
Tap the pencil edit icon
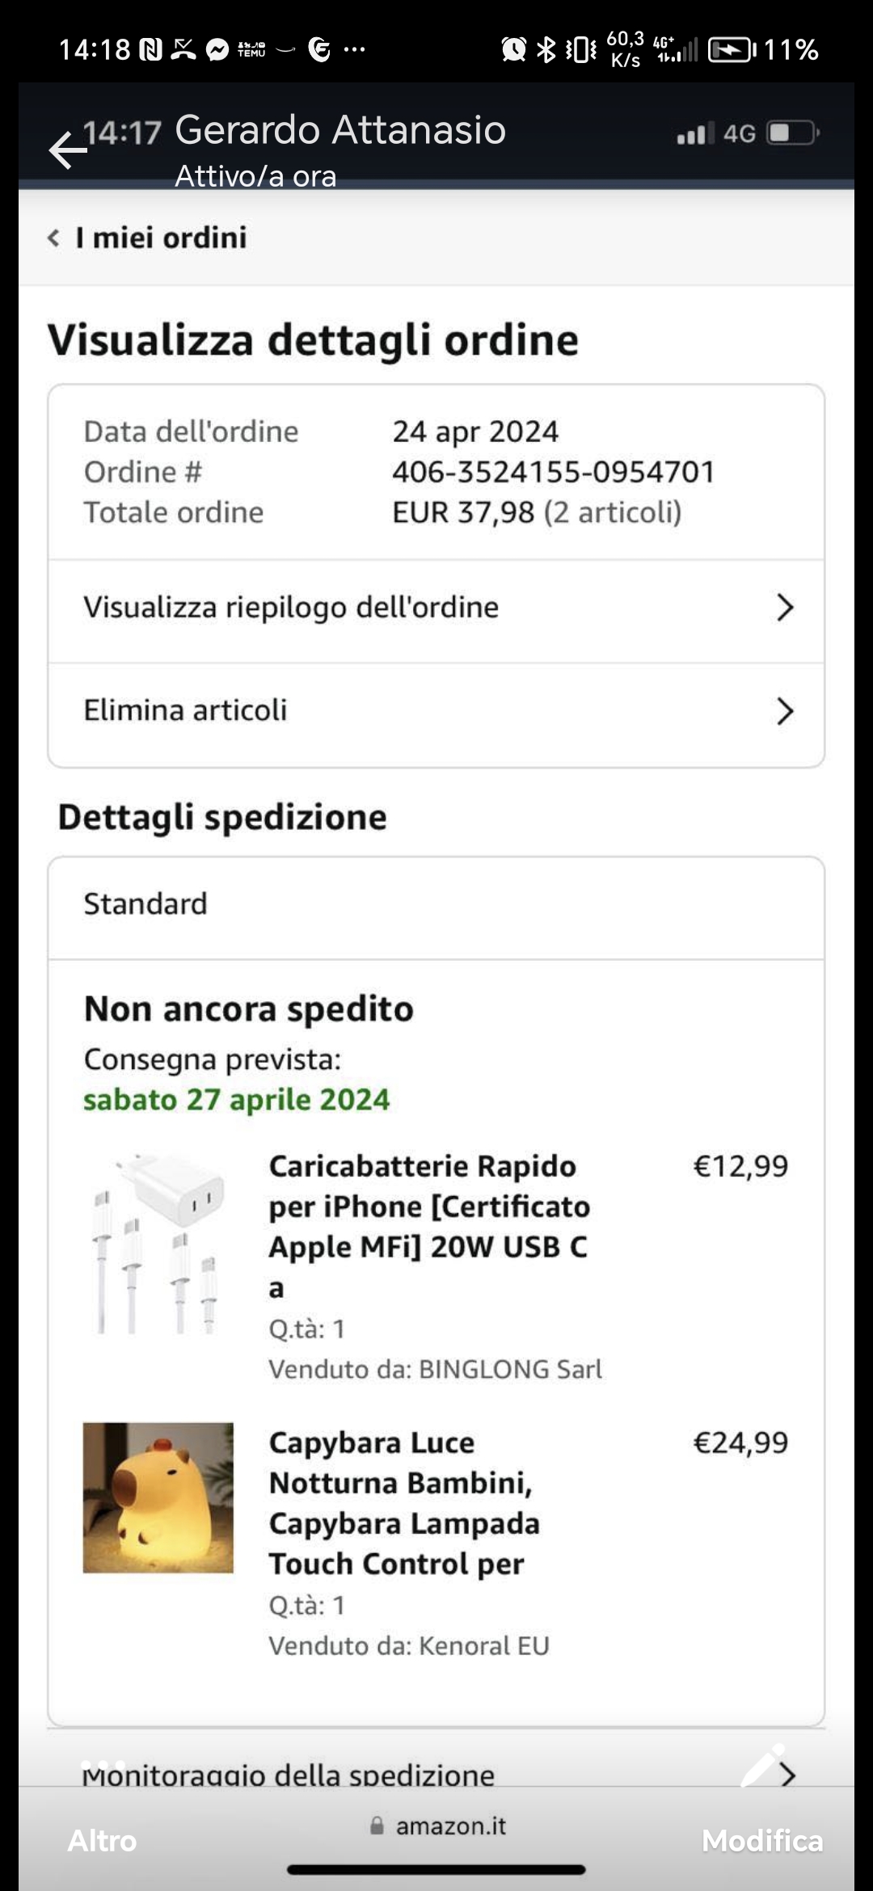[763, 1765]
